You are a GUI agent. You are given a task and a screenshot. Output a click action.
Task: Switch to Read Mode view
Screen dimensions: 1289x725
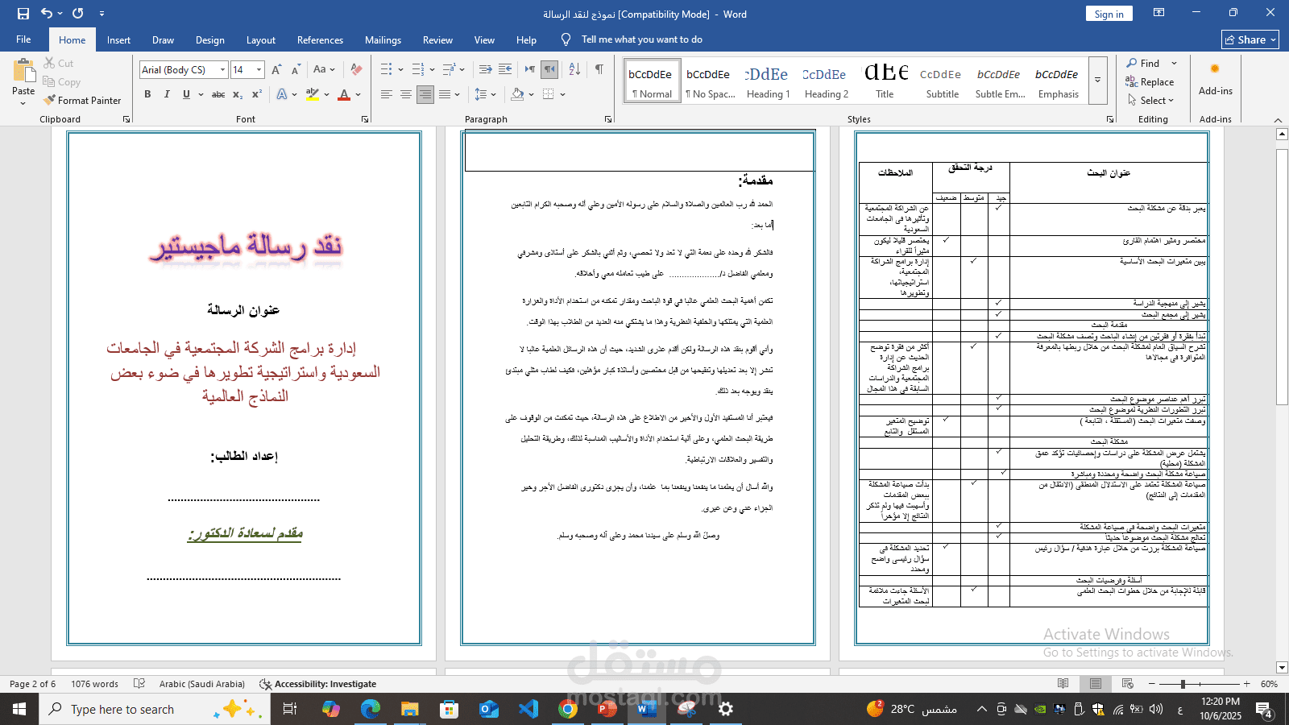[x=1063, y=684]
